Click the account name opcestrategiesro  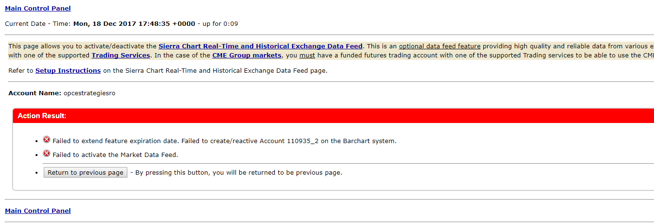pyautogui.click(x=89, y=93)
